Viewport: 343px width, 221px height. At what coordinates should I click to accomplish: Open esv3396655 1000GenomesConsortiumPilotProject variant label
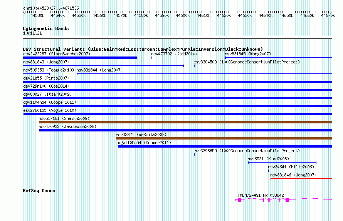247,151
